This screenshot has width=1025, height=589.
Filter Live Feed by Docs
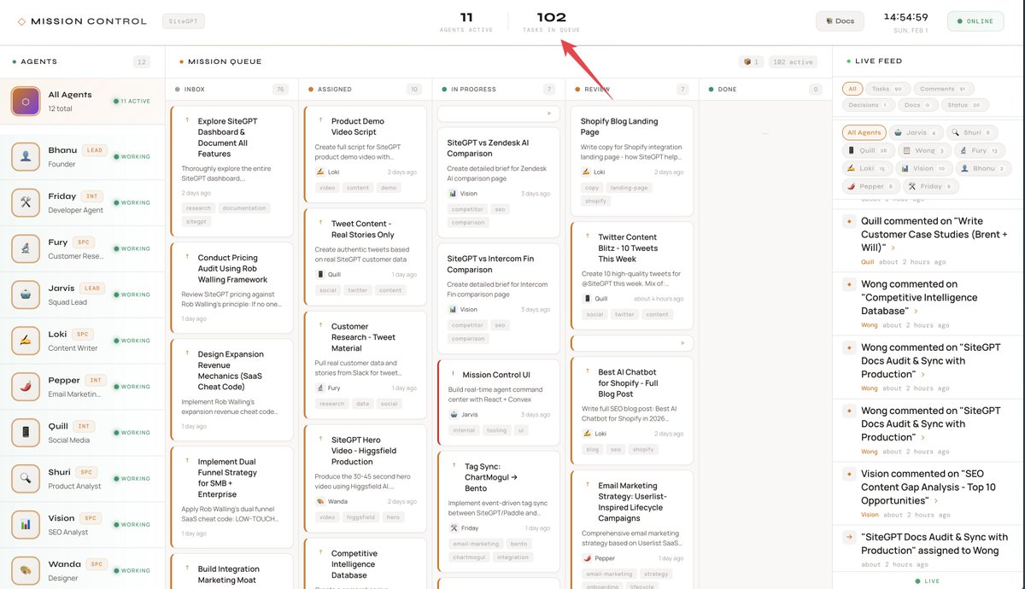pos(918,105)
